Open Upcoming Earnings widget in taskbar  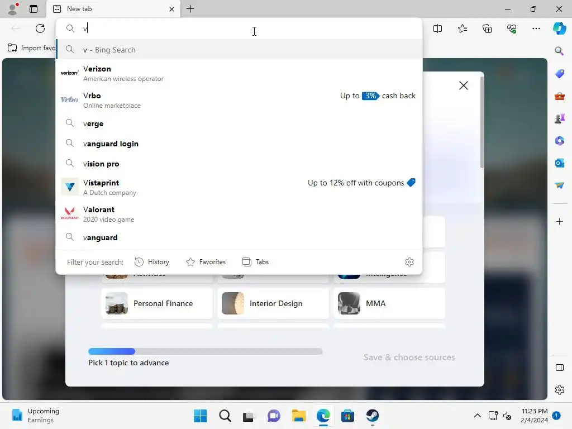36,416
